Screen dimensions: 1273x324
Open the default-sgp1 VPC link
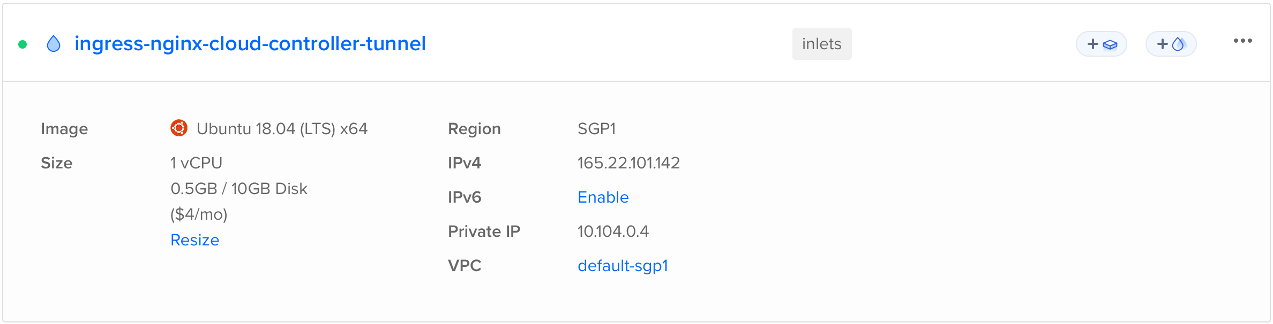pos(623,265)
